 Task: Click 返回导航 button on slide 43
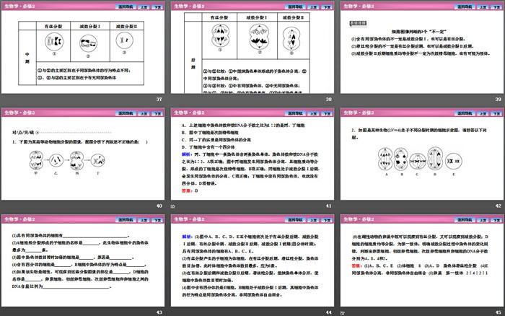[x=126, y=220]
